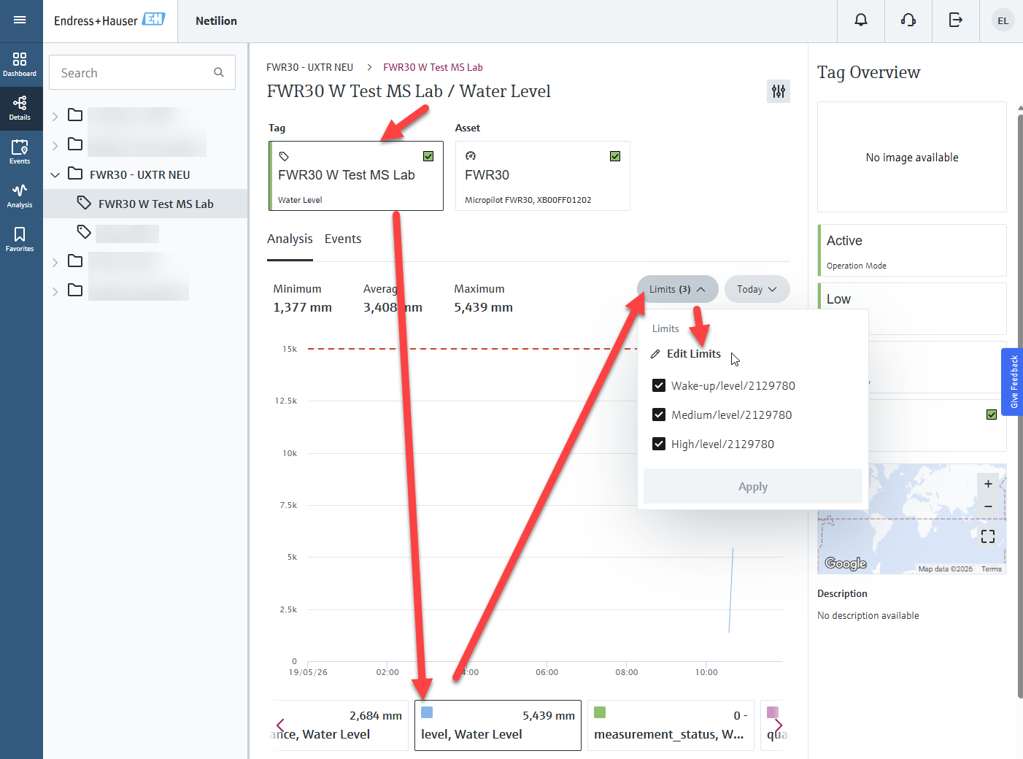The height and width of the screenshot is (759, 1023).
Task: Click the blue level, Water Level color swatch
Action: (x=427, y=712)
